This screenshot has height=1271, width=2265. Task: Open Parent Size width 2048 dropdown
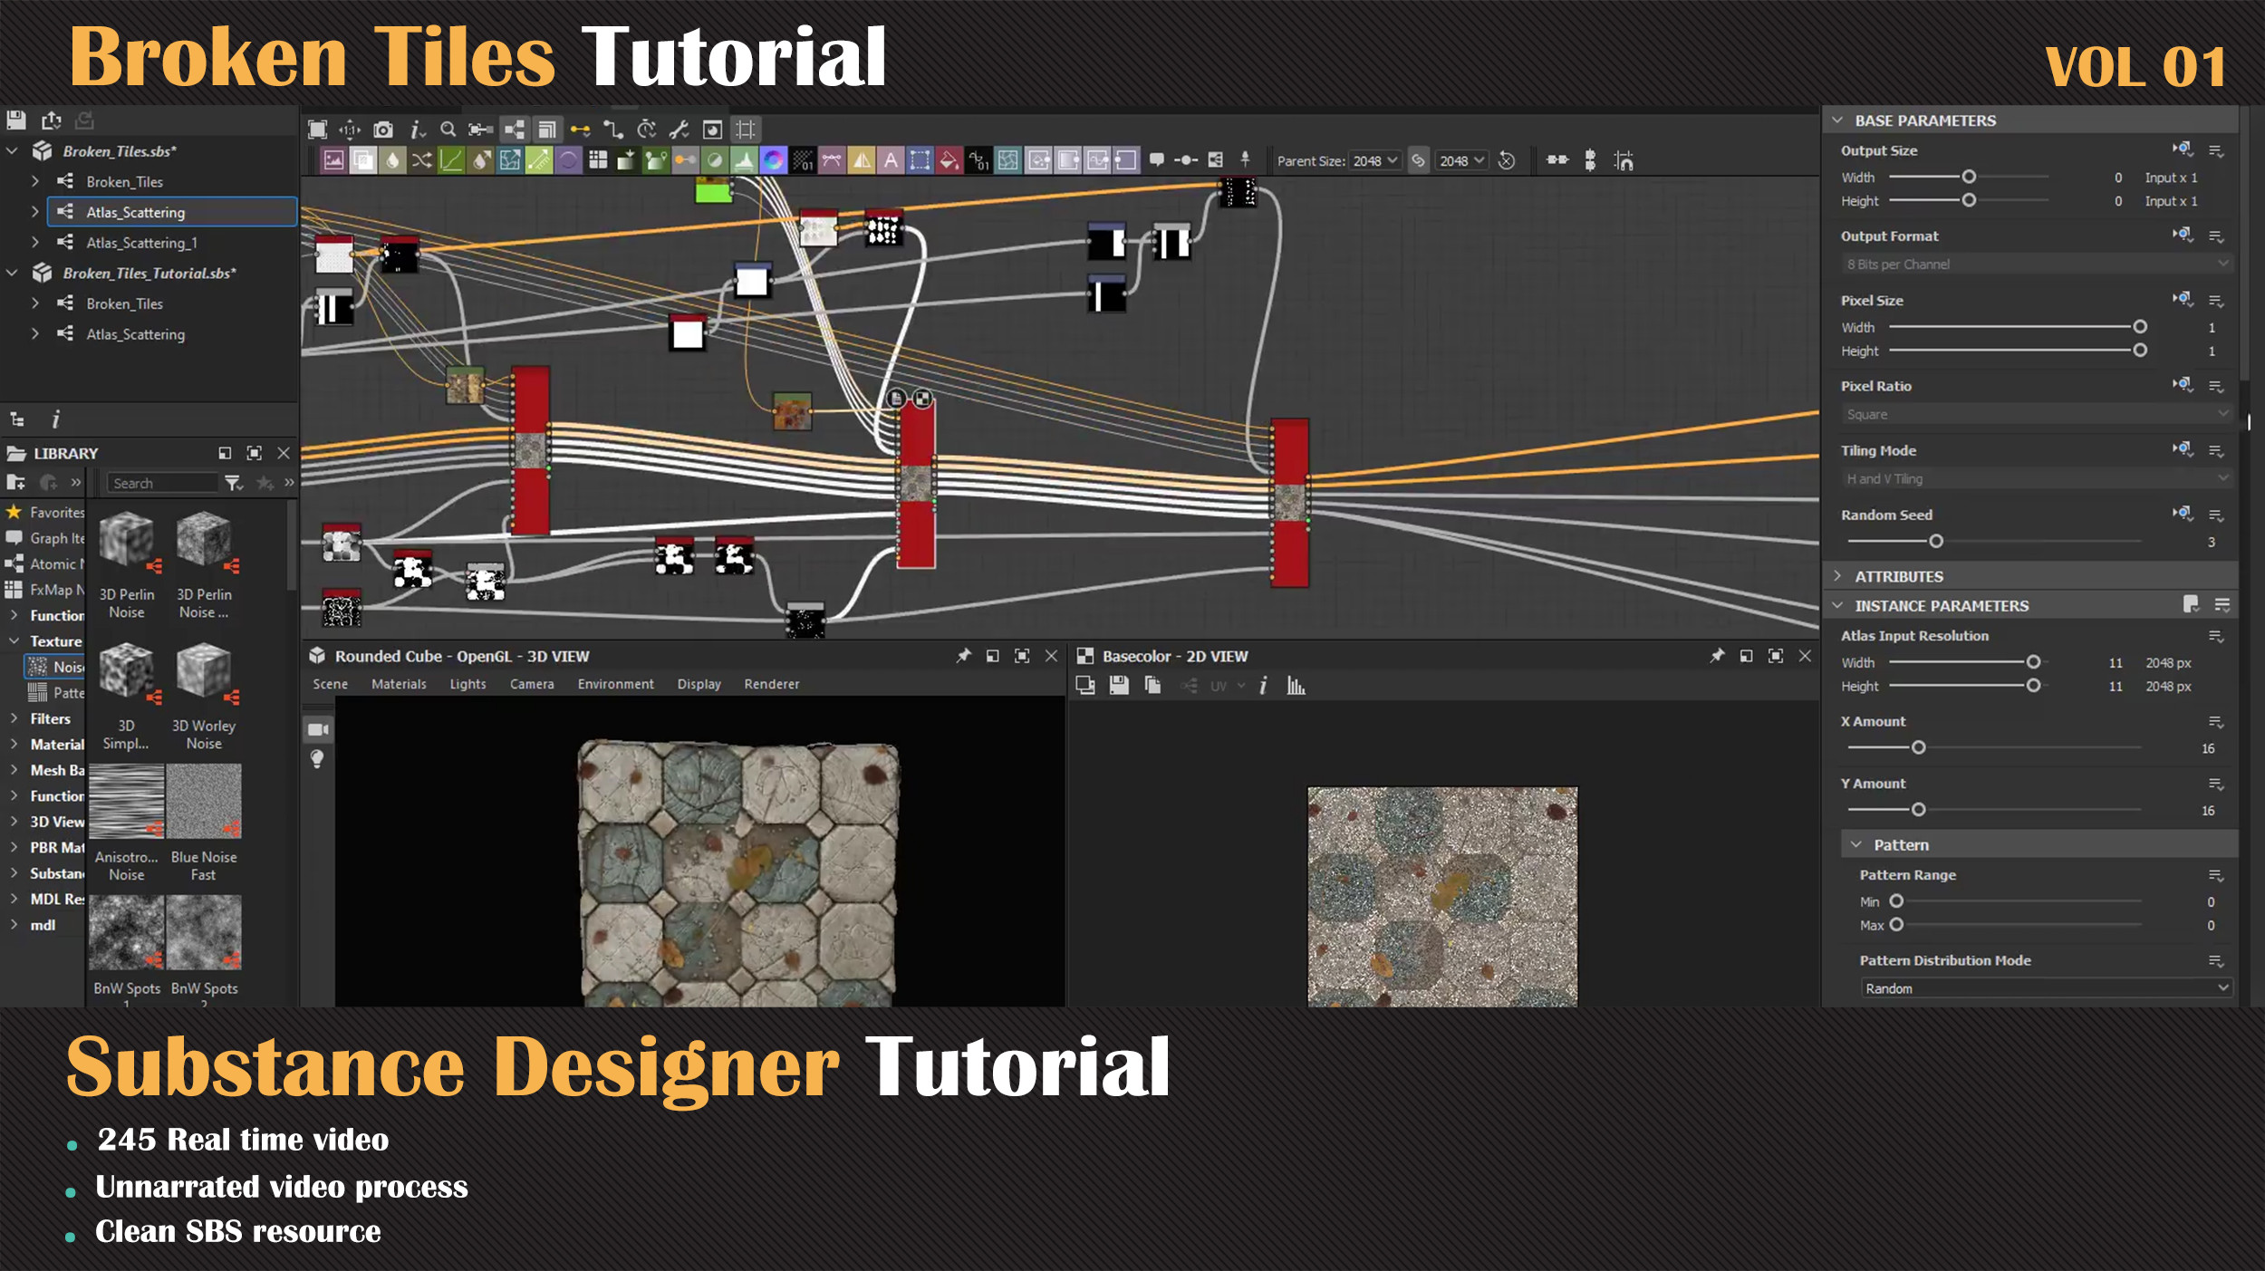1374,160
